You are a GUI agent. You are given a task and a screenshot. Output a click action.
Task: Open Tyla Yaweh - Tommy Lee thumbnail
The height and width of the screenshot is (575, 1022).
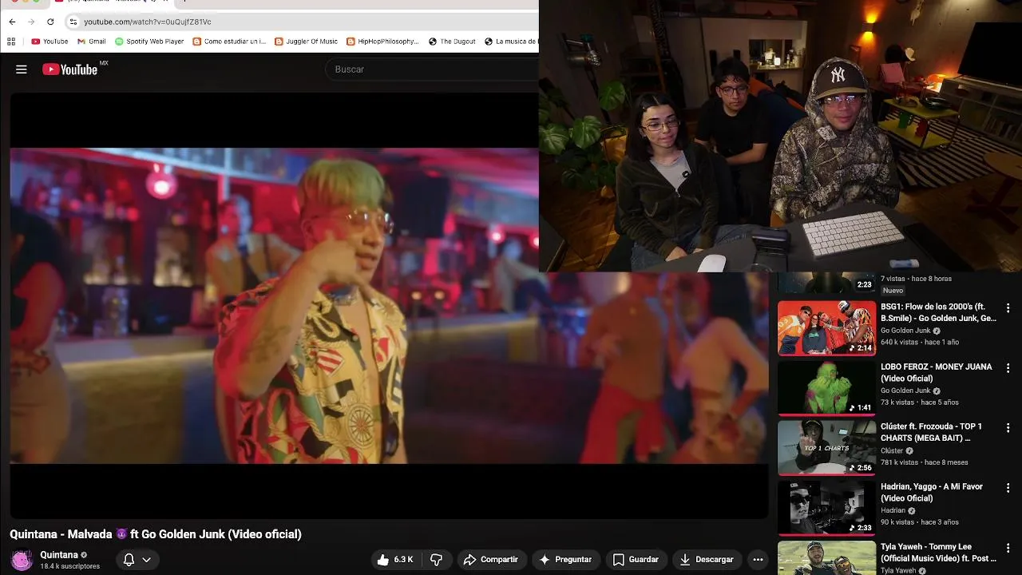pos(826,557)
